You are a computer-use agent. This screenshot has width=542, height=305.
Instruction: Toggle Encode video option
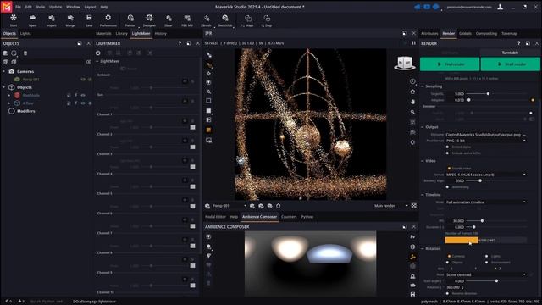(x=449, y=169)
